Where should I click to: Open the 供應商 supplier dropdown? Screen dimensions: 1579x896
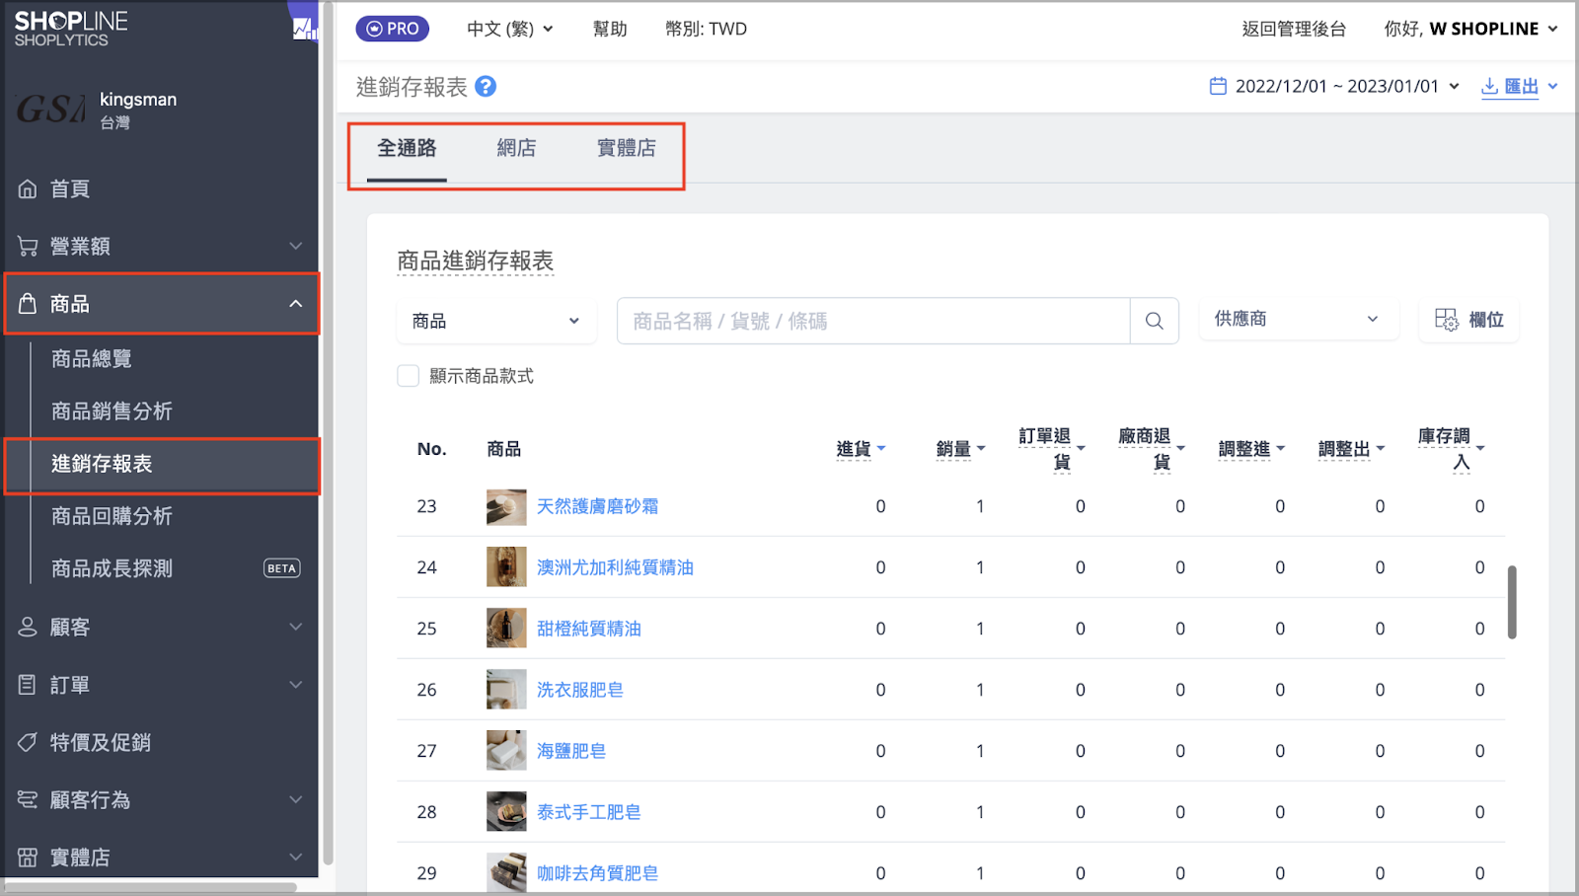(x=1298, y=319)
